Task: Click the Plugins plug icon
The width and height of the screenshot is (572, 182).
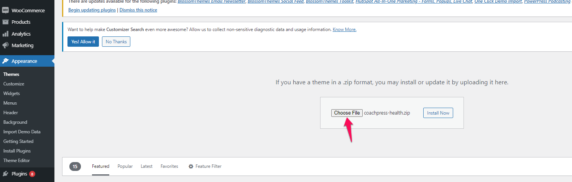Action: 5,174
